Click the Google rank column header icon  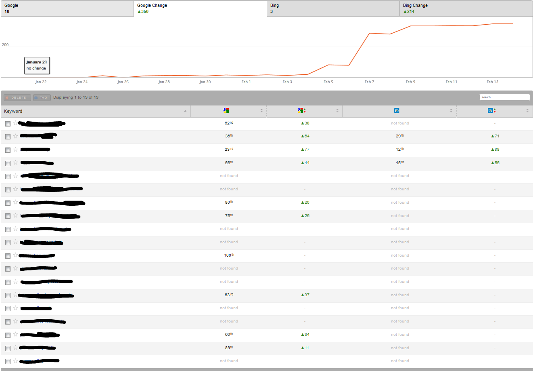226,110
